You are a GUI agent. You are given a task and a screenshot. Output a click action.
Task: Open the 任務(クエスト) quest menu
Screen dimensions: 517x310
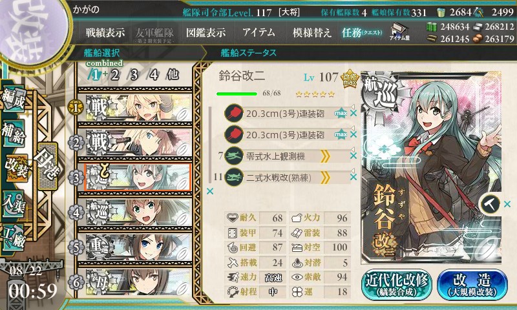(x=362, y=32)
